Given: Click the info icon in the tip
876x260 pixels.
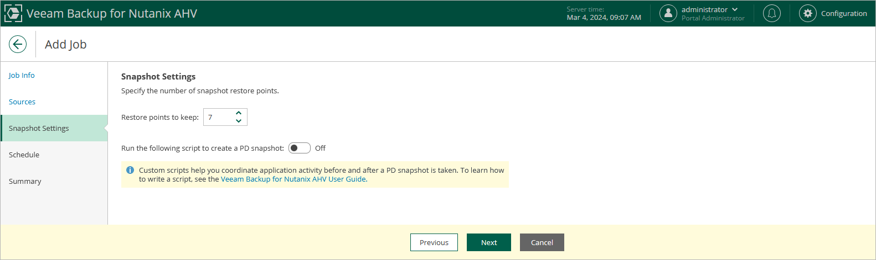Looking at the screenshot, I should coord(130,170).
